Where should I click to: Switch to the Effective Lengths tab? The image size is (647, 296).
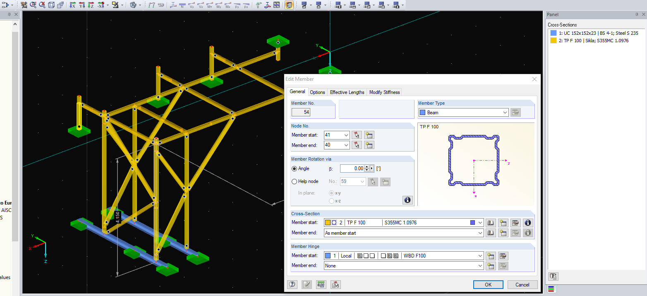(347, 92)
